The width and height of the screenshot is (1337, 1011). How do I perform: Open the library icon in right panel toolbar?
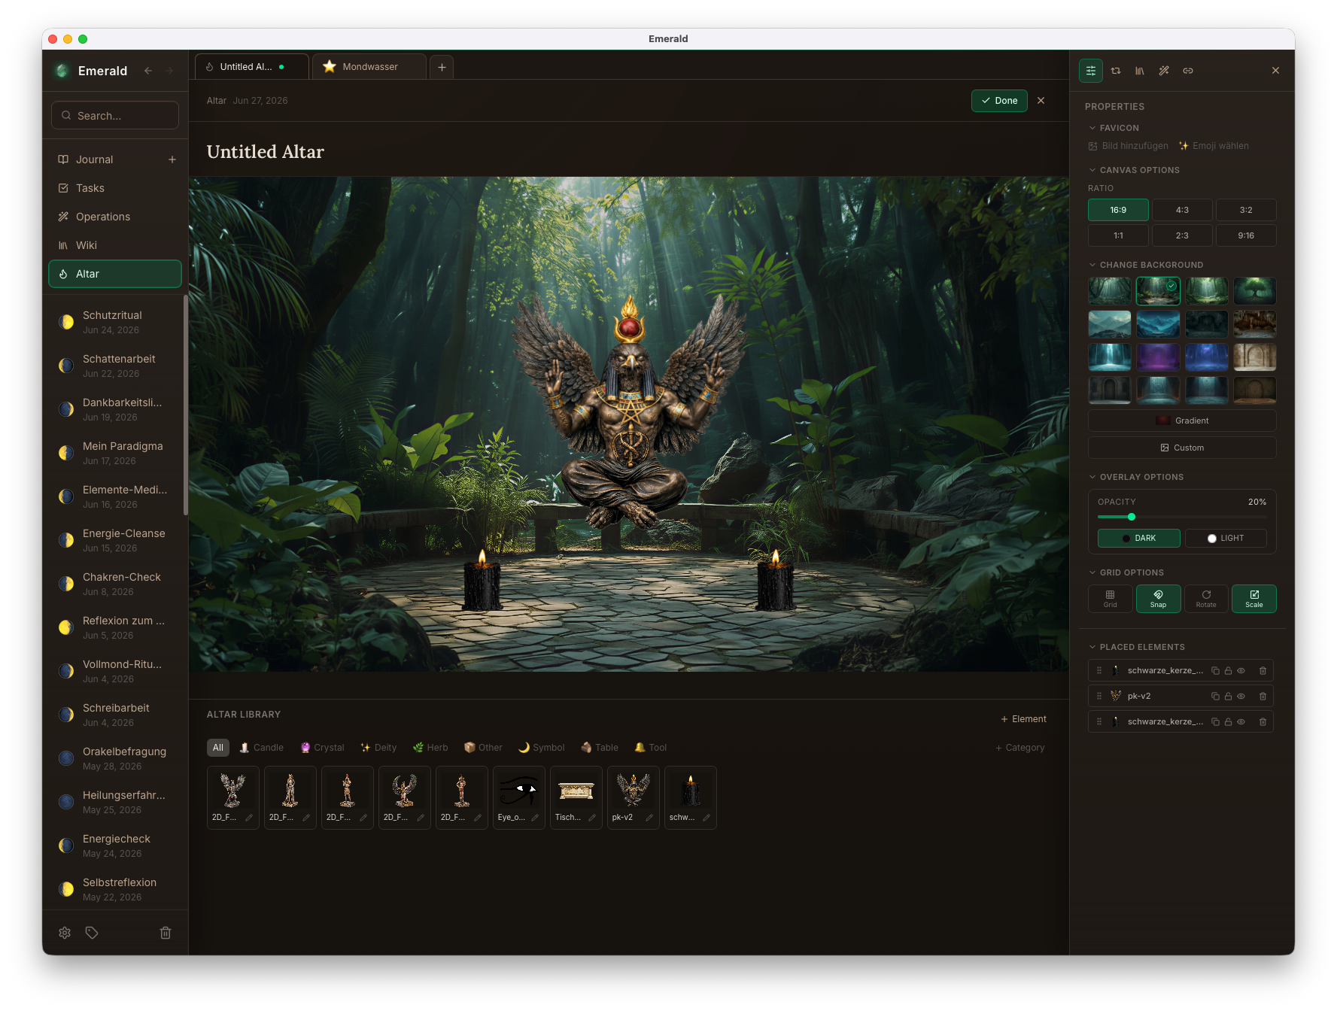[x=1140, y=71]
